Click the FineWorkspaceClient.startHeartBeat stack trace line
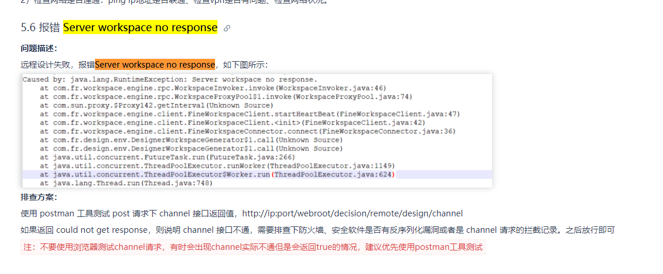The image size is (663, 274). pos(250,114)
